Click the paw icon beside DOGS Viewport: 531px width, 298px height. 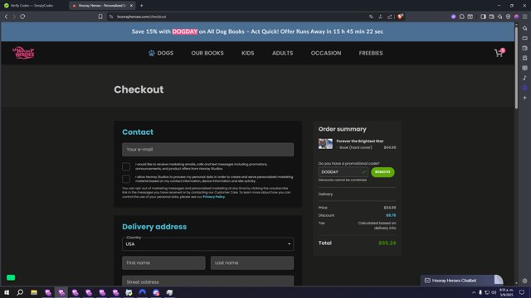(x=151, y=53)
